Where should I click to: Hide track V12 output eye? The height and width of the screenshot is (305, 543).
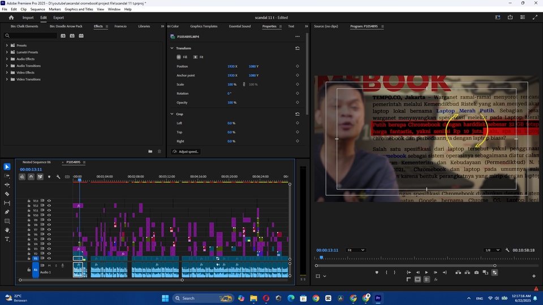[49, 206]
